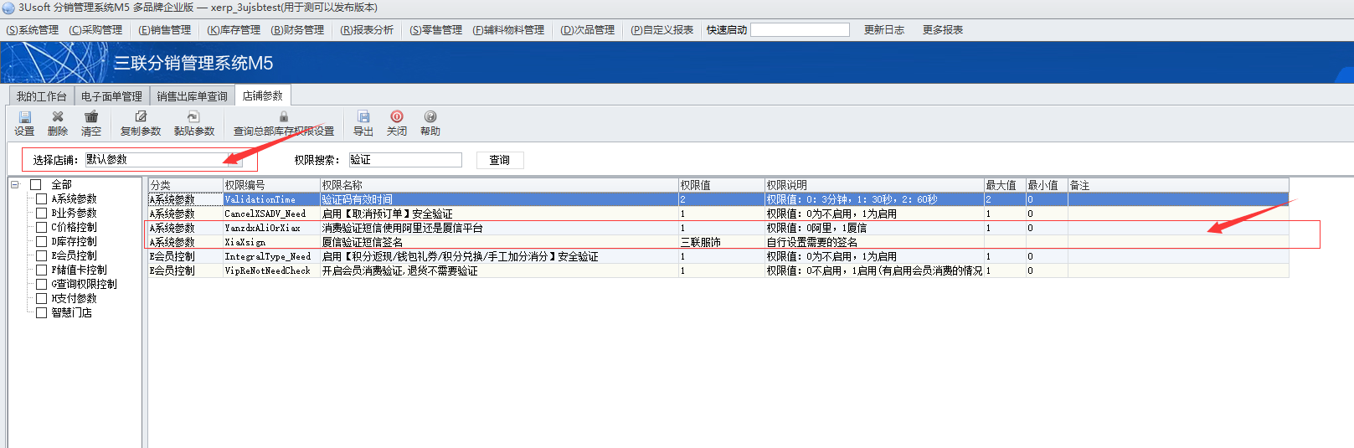Image resolution: width=1354 pixels, height=448 pixels.
Task: Select the VipReNotNeedCheck cell
Action: (271, 270)
